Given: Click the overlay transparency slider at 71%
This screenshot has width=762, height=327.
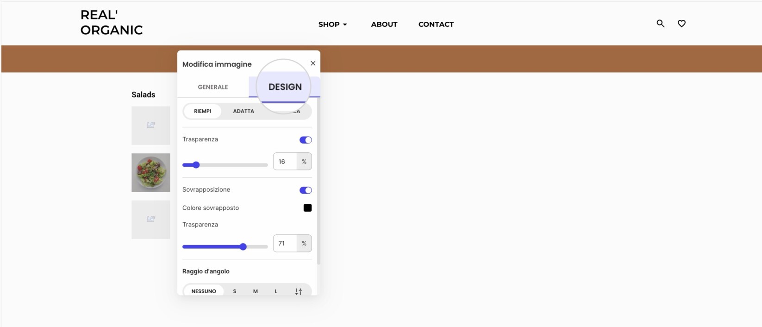Looking at the screenshot, I should tap(225, 247).
